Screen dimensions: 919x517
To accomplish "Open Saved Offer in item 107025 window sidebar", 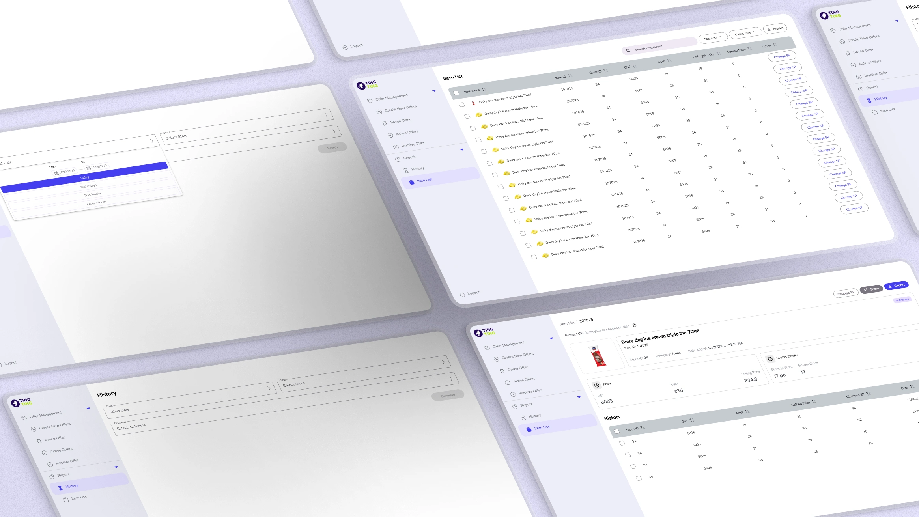I will tap(517, 368).
